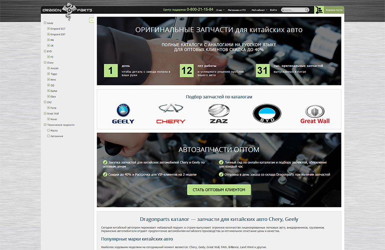Collapse the Технические жидкости tree node
Image resolution: width=385 pixels, height=250 pixels.
45,125
